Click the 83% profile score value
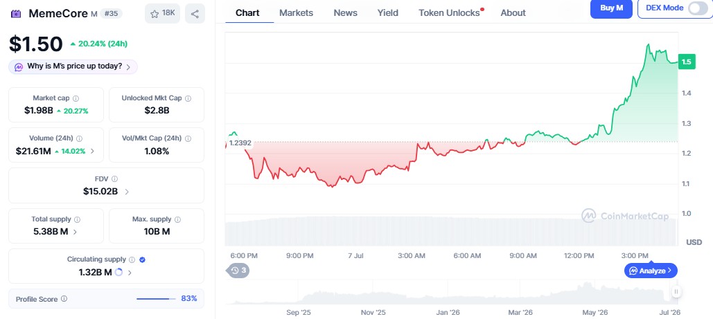This screenshot has height=319, width=713. pos(189,298)
